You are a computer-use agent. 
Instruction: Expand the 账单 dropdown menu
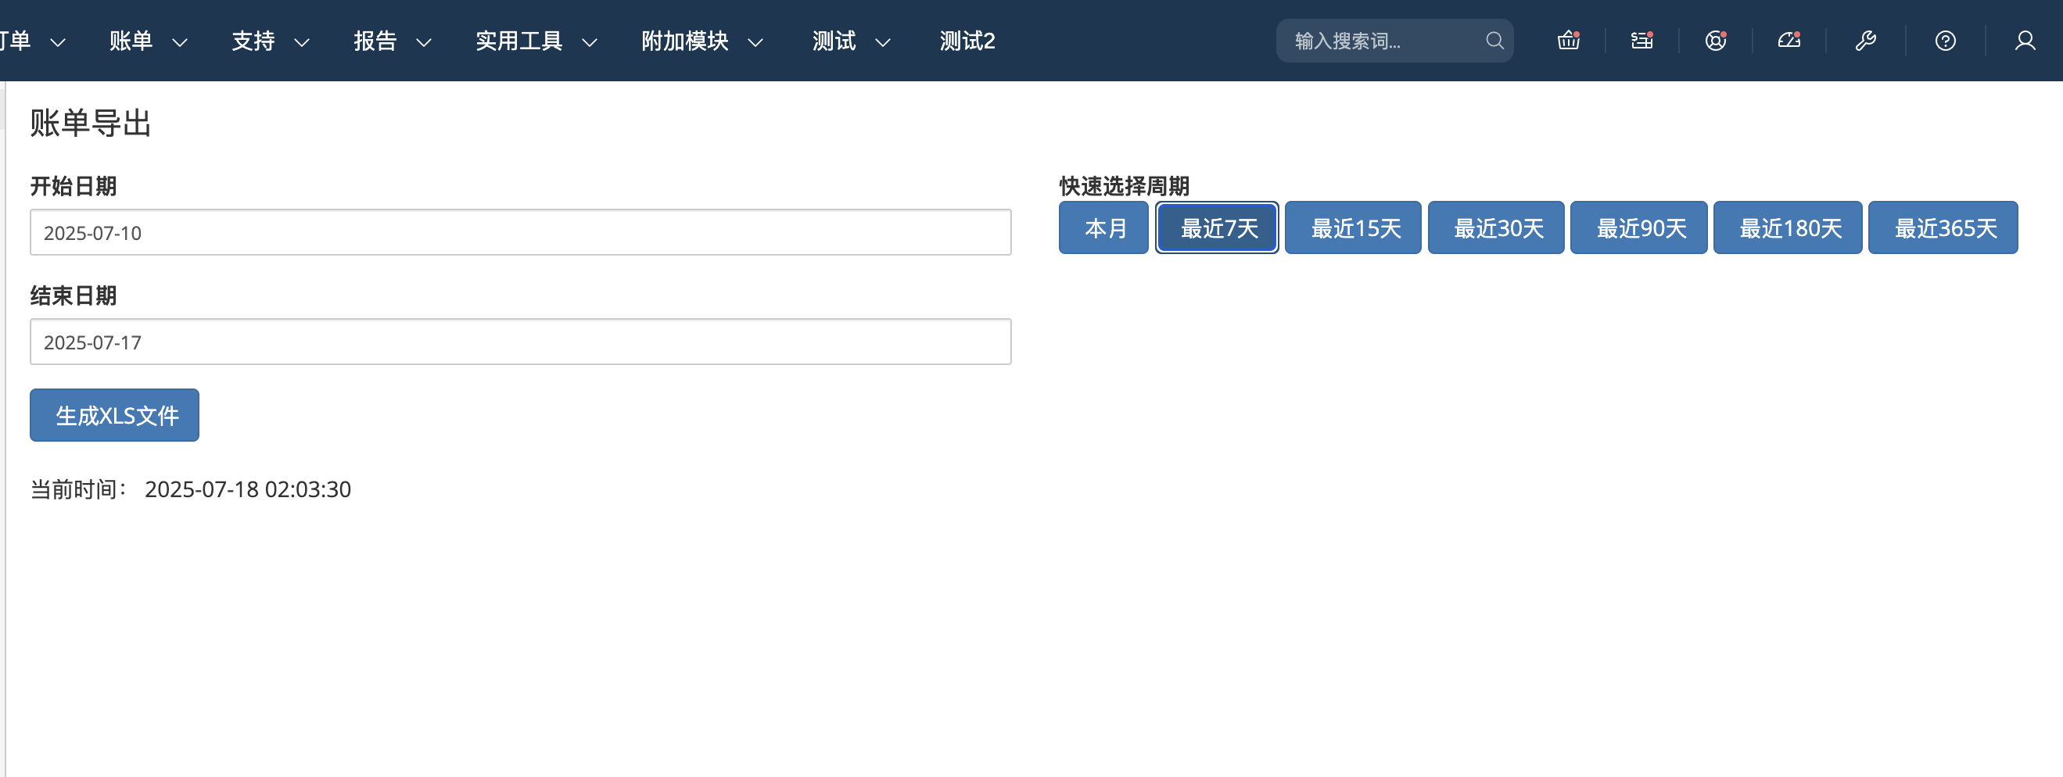[x=147, y=41]
